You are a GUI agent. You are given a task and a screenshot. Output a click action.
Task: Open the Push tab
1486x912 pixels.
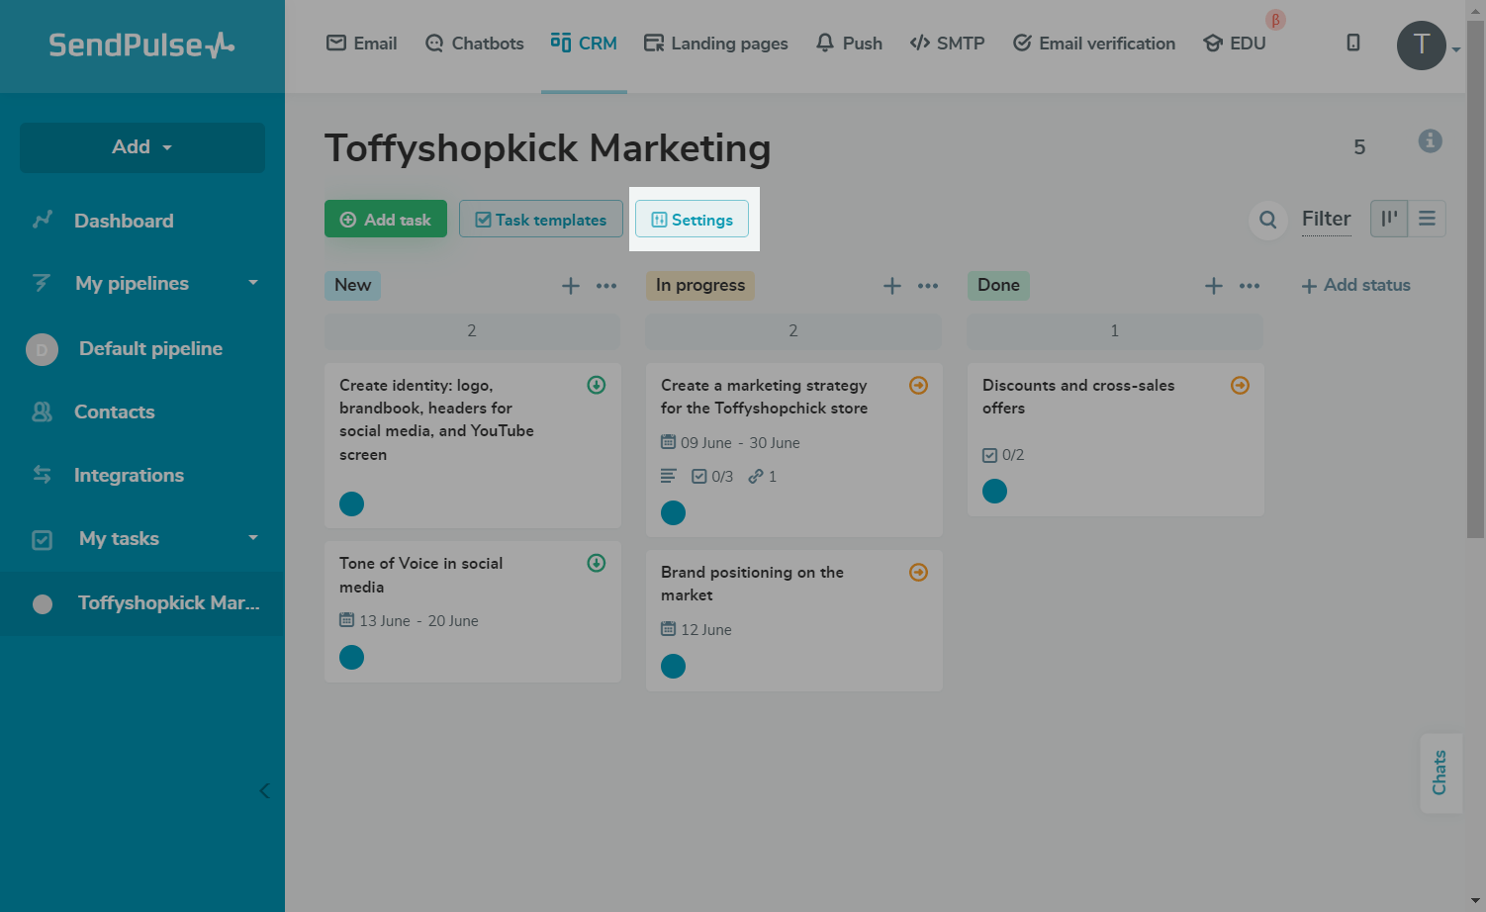click(x=849, y=44)
